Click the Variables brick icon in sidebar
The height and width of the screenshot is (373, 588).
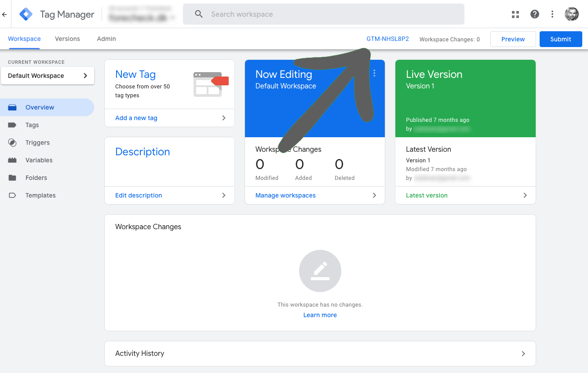click(12, 160)
